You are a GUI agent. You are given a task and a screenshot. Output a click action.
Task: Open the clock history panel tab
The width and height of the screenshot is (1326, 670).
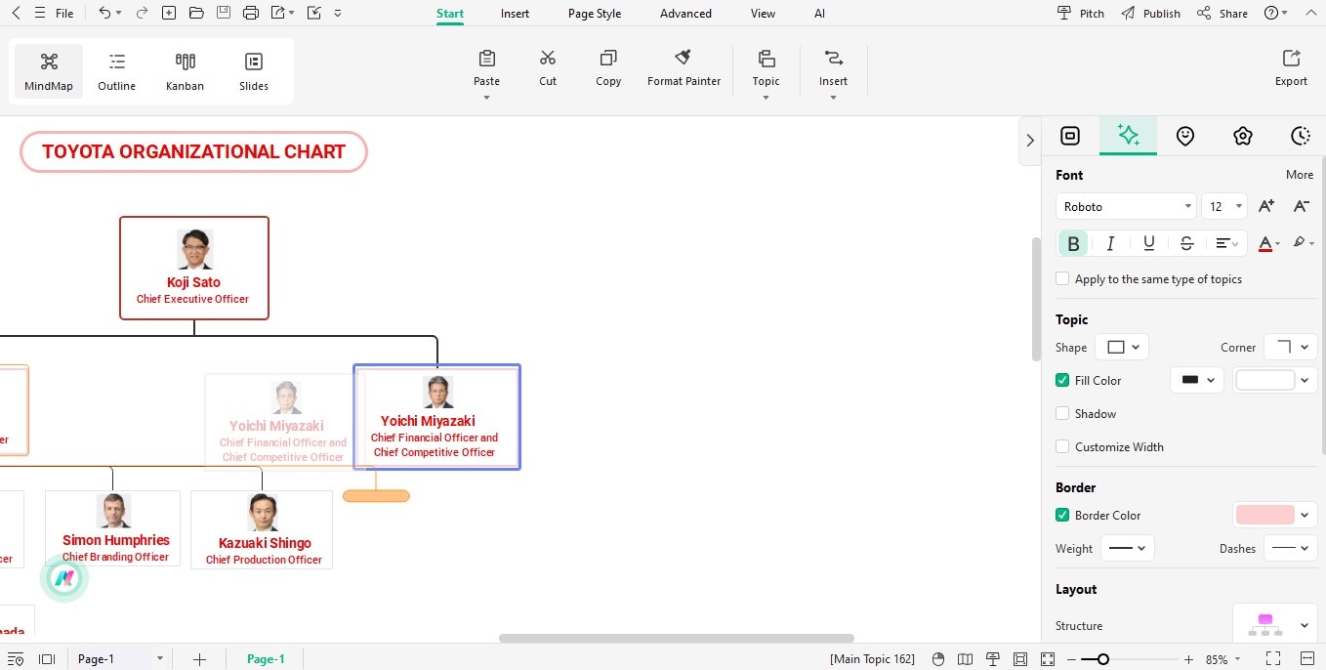[x=1300, y=136]
